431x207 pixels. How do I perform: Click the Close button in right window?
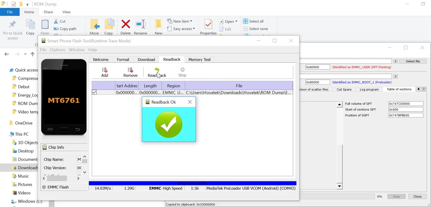point(417,197)
